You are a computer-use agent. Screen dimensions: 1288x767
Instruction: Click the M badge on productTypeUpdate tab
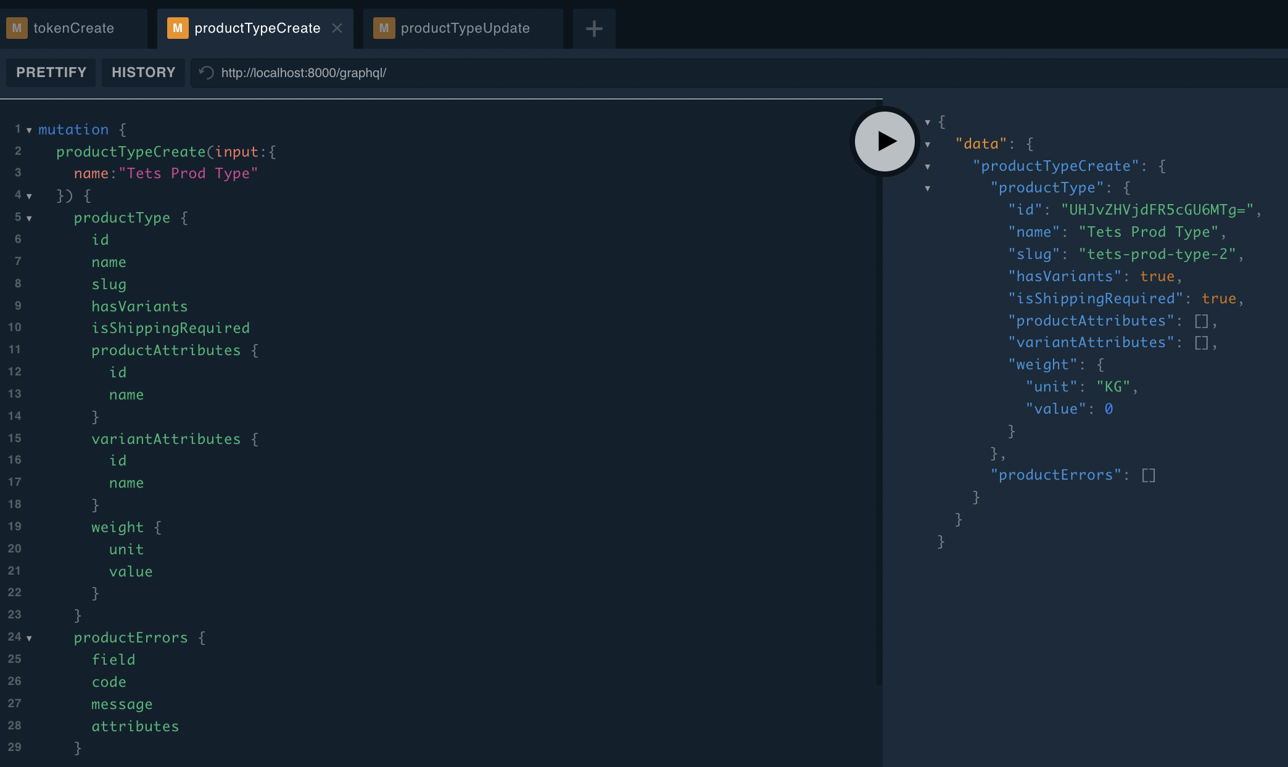pos(384,28)
